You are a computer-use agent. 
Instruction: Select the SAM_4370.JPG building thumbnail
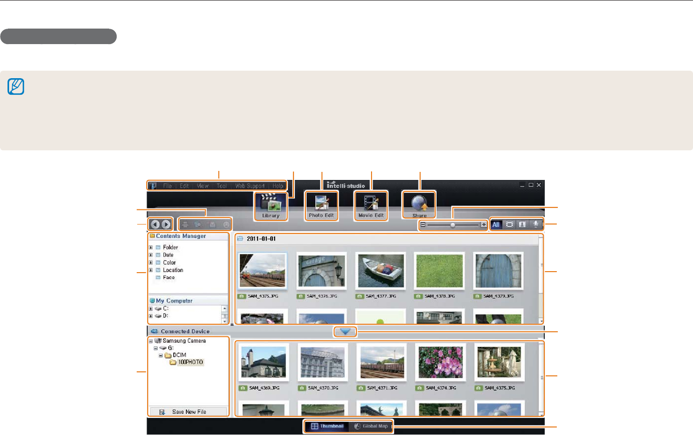click(x=323, y=362)
